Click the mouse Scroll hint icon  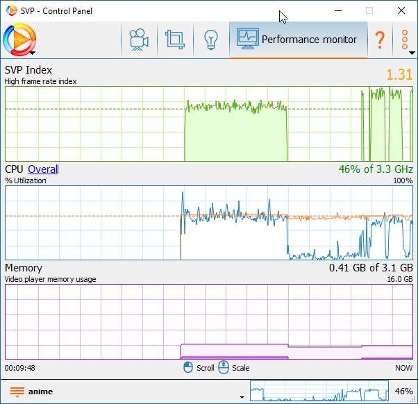coord(188,368)
